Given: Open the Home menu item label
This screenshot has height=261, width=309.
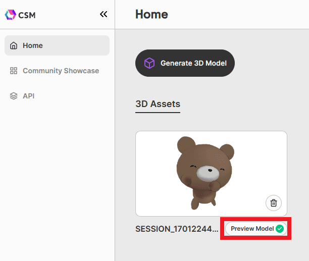Looking at the screenshot, I should (33, 45).
